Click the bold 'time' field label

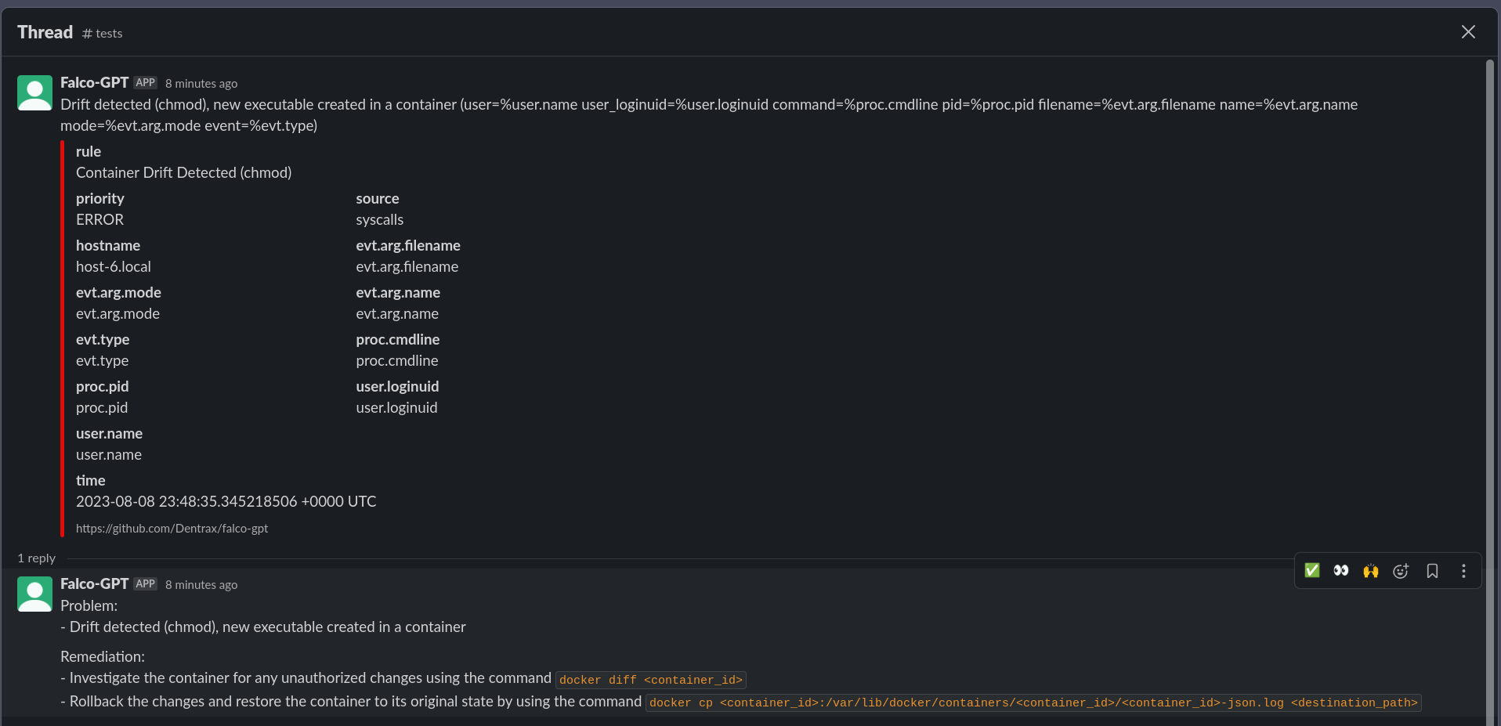pos(90,480)
